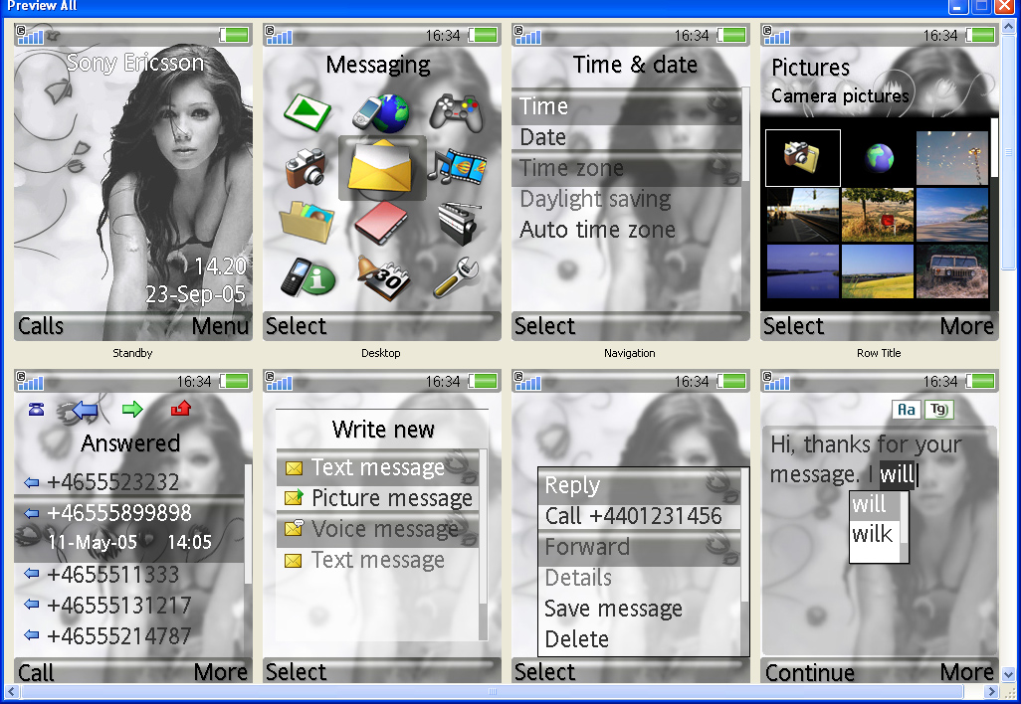Select the Camera icon in the Messaging grid
1021x704 pixels.
(308, 167)
